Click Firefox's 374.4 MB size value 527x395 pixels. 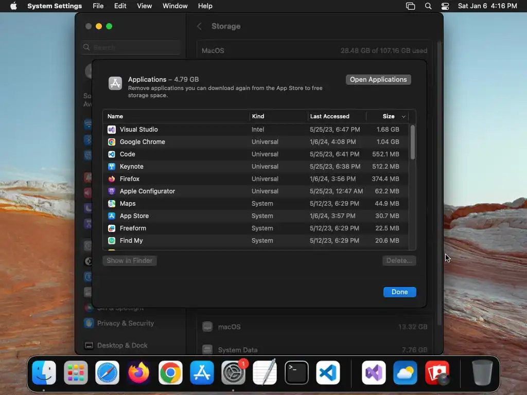[385, 178]
